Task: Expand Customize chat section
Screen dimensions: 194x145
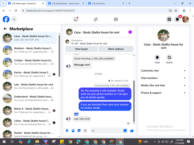Action: [x=163, y=71]
